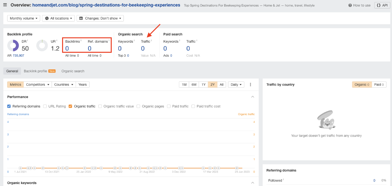Click the Followed referring domains count
The width and height of the screenshot is (392, 186).
point(374,180)
